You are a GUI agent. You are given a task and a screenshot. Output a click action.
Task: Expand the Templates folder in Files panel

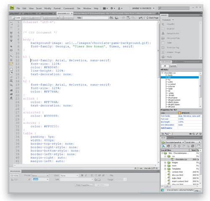(165, 169)
